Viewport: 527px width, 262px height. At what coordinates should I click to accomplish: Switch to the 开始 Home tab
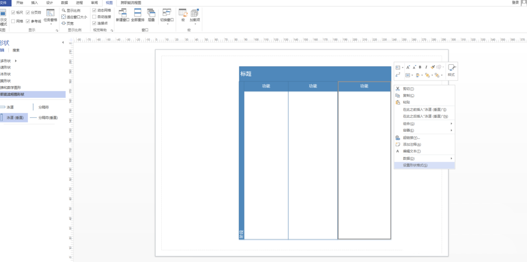click(20, 3)
